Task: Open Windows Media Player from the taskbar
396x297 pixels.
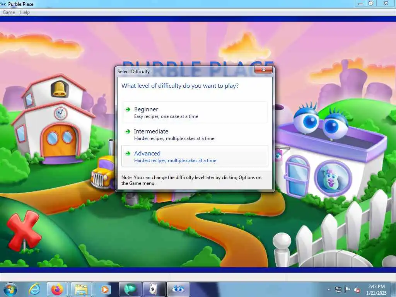Action: (106, 289)
